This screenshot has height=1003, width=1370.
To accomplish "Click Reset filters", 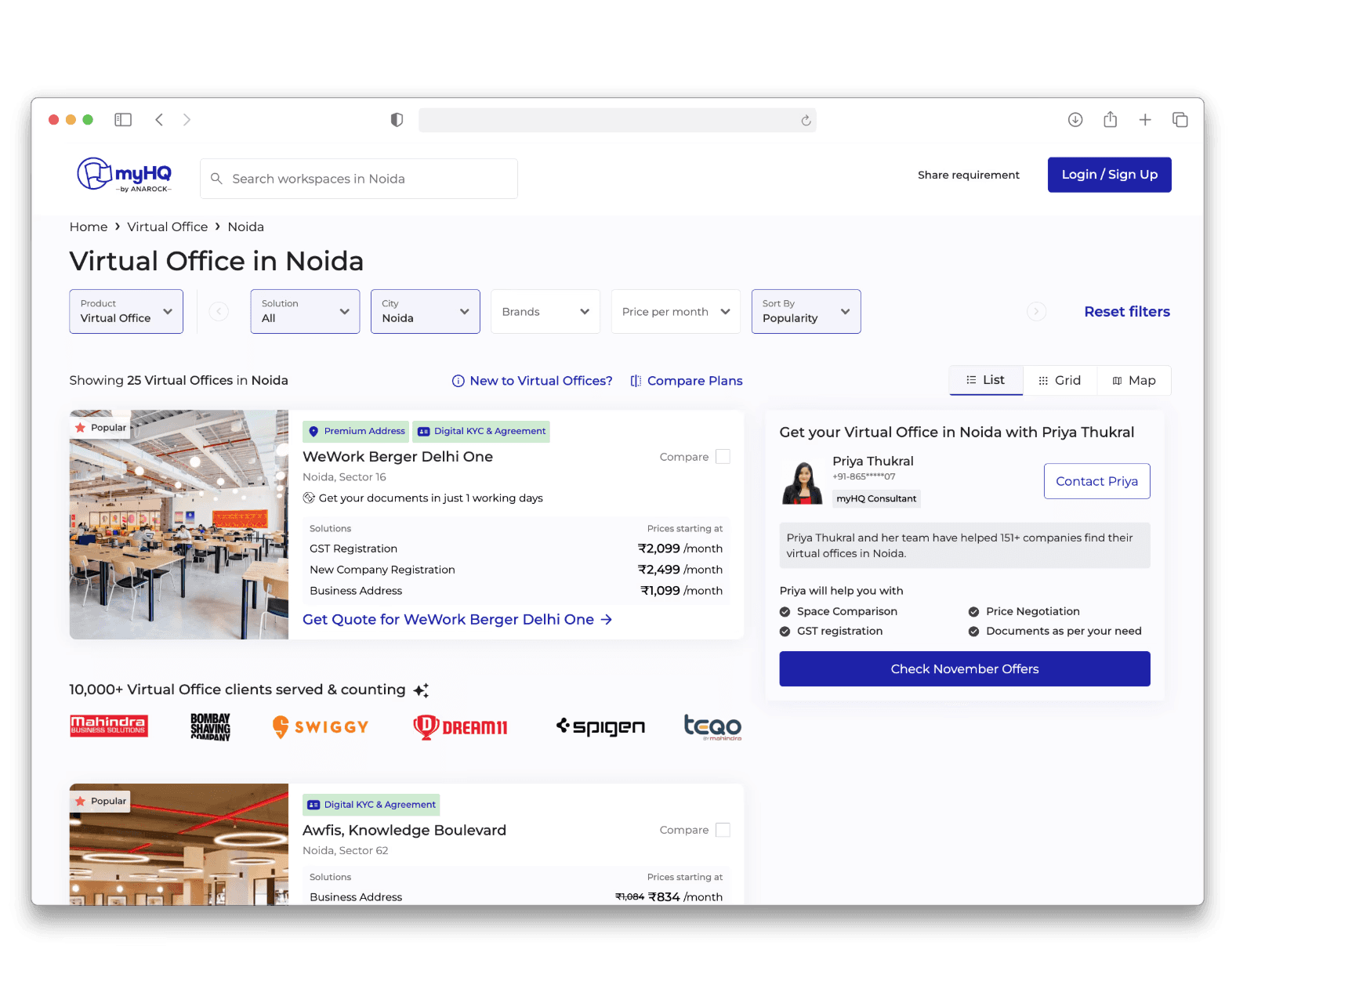I will (1127, 312).
